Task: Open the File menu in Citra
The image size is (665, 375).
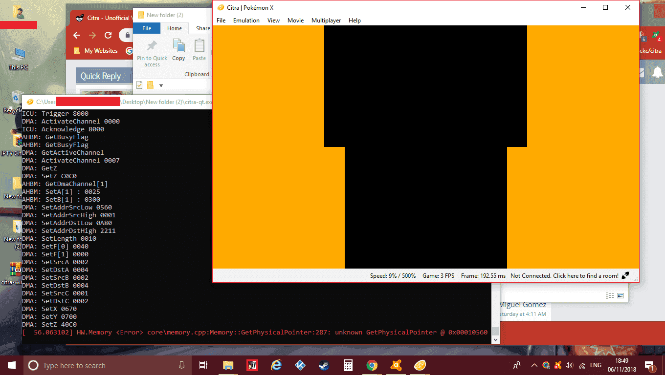Action: pos(221,21)
